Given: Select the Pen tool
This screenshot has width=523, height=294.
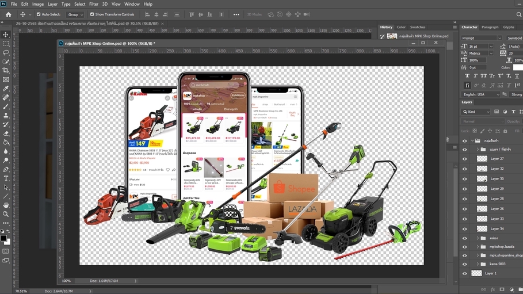Looking at the screenshot, I should [x=6, y=169].
